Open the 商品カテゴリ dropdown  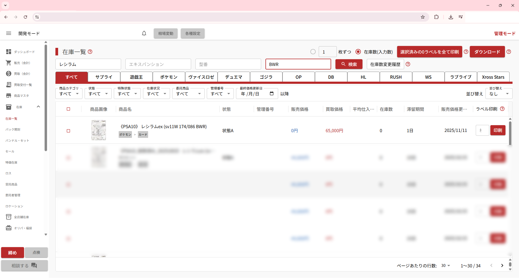(69, 94)
